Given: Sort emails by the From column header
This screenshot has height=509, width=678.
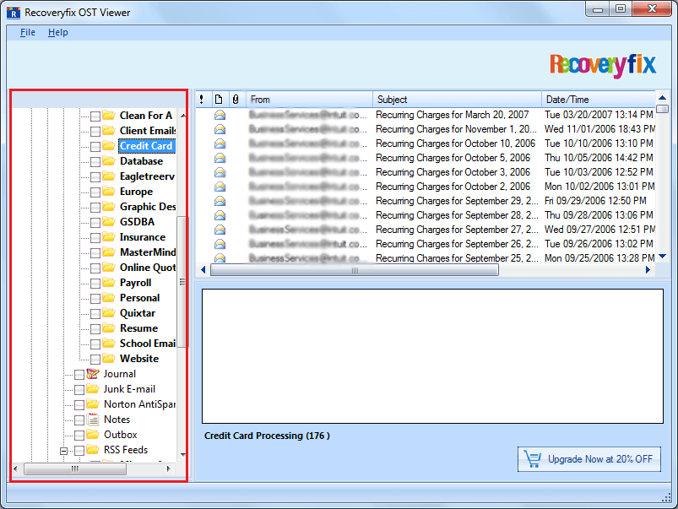Looking at the screenshot, I should coord(309,100).
